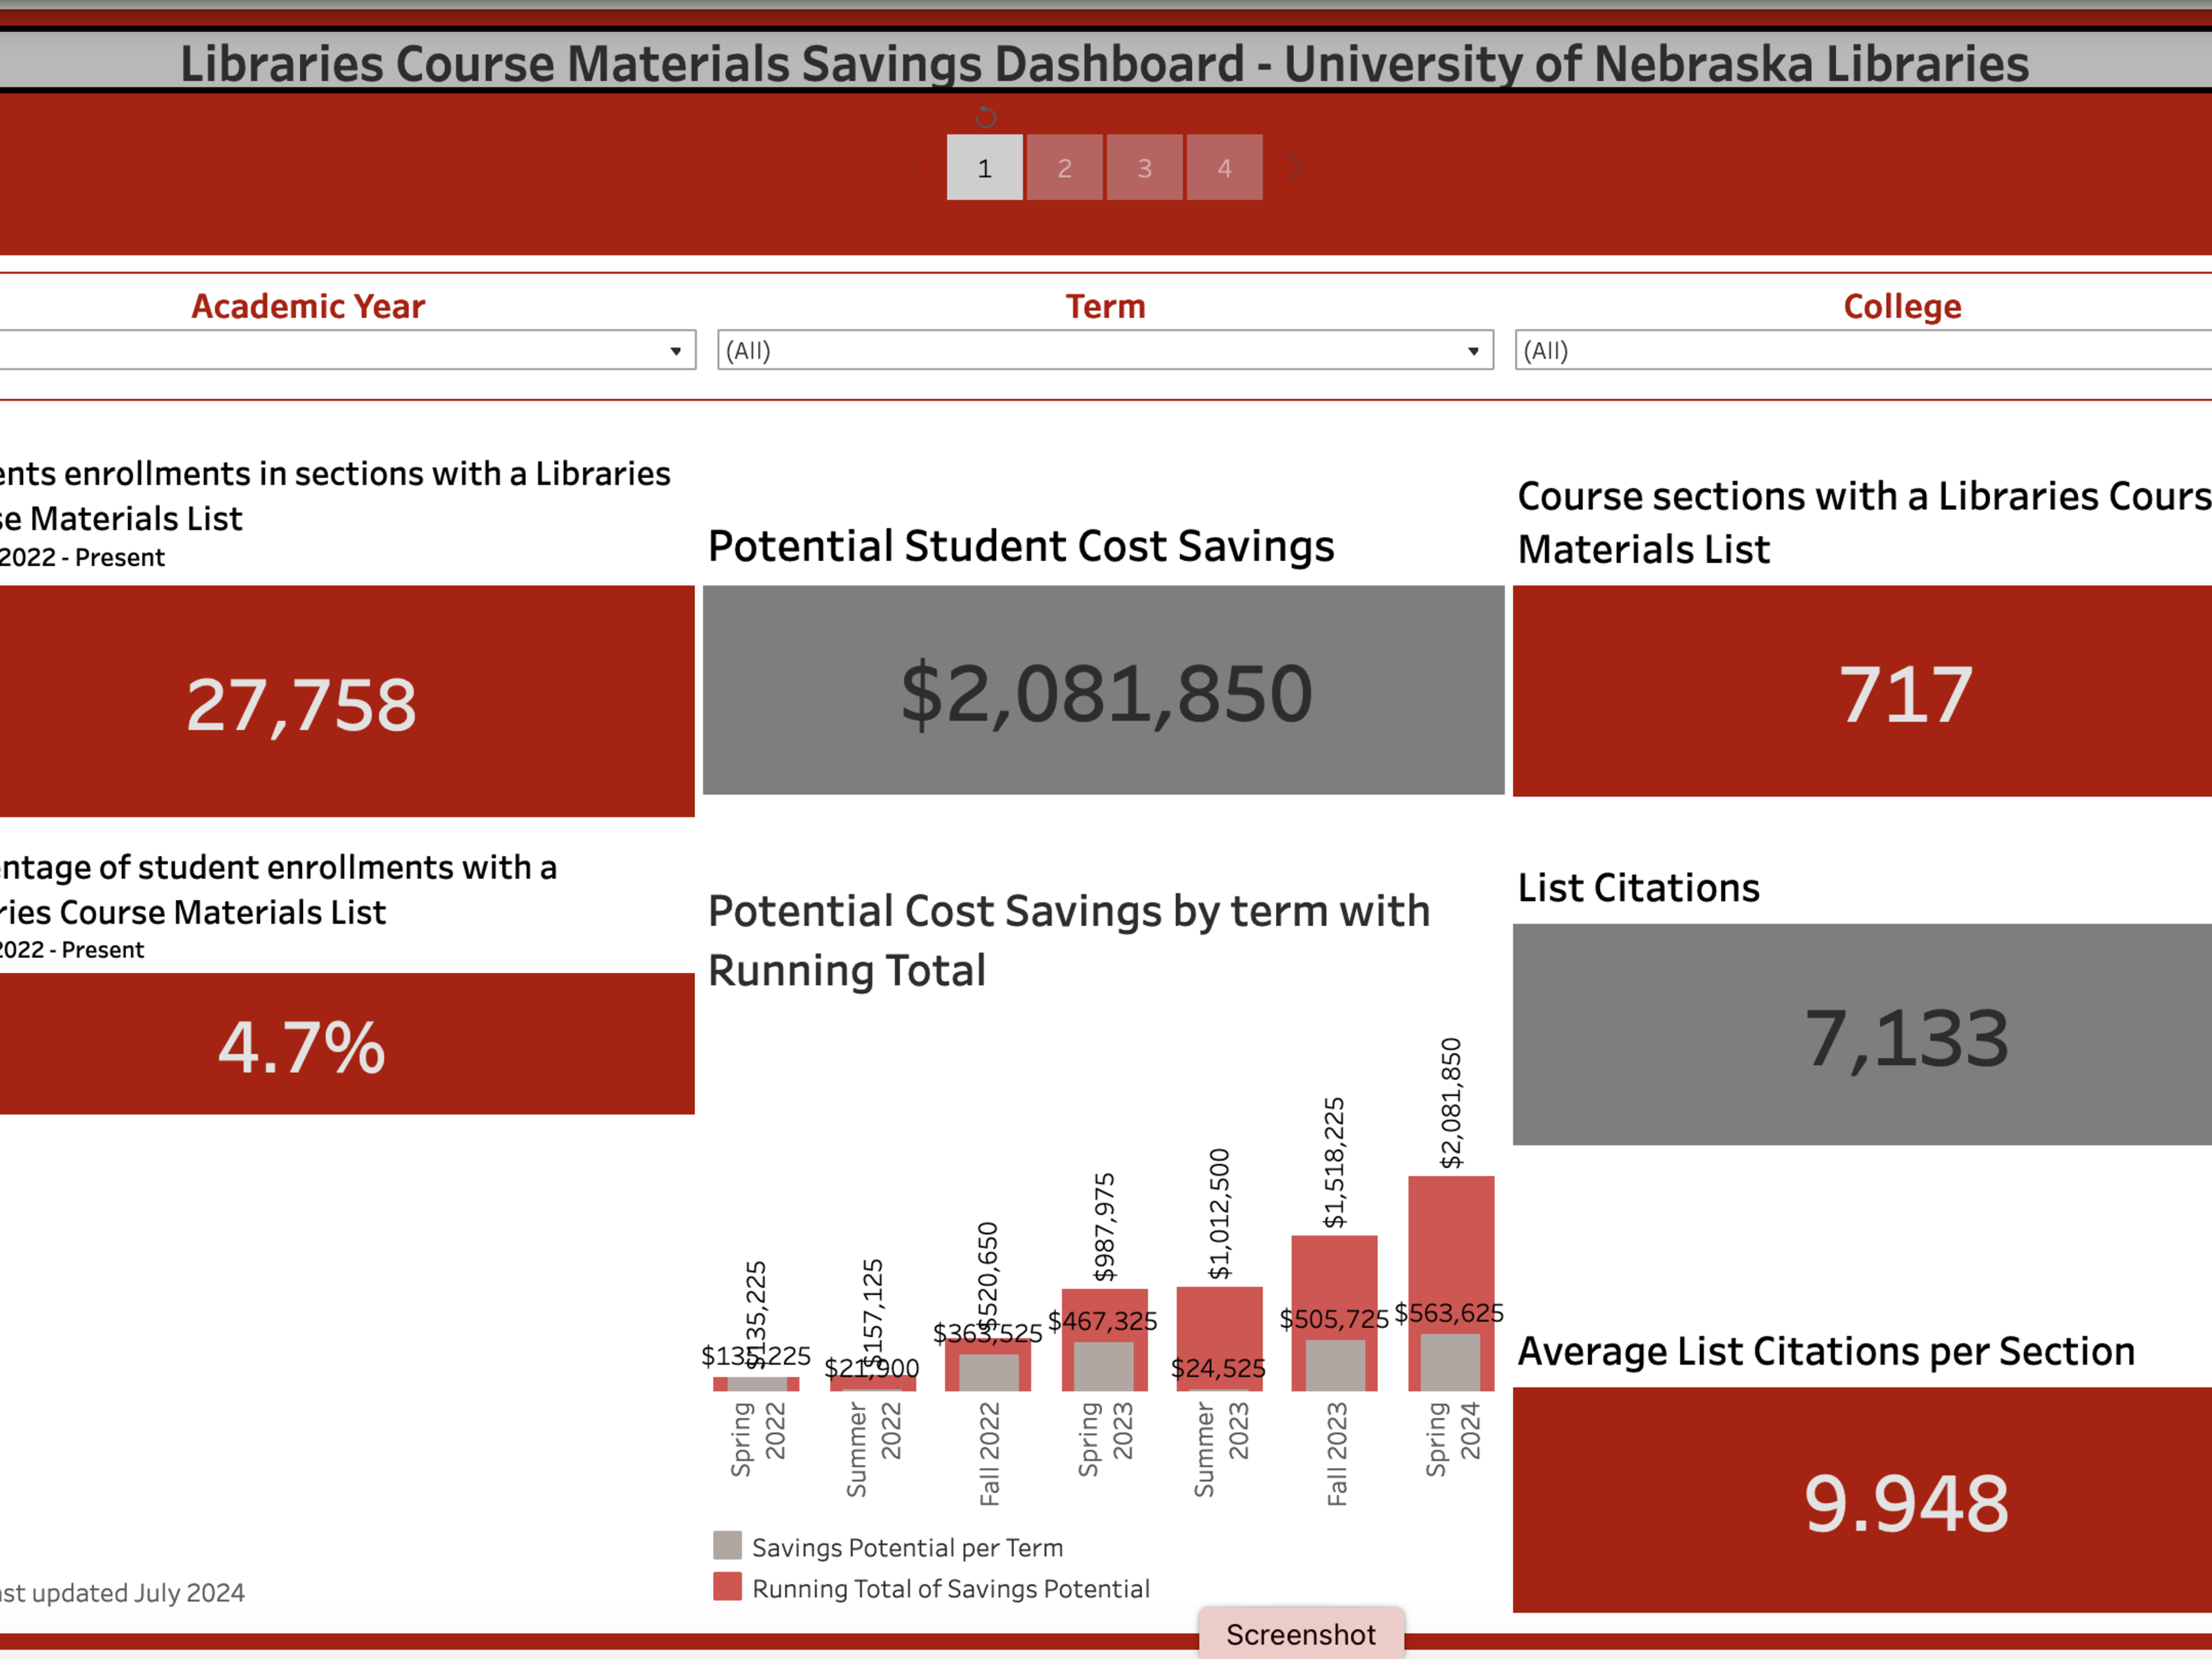Switch to dashboard page 3
2212x1659 pixels.
(1144, 167)
